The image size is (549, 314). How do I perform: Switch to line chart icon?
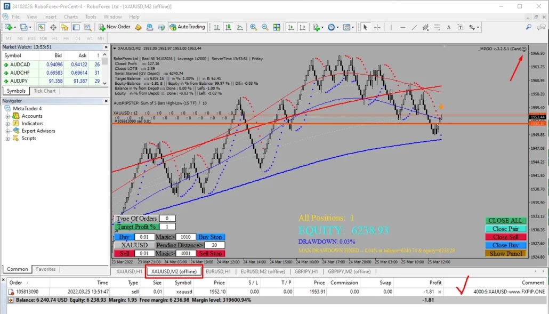(x=240, y=27)
